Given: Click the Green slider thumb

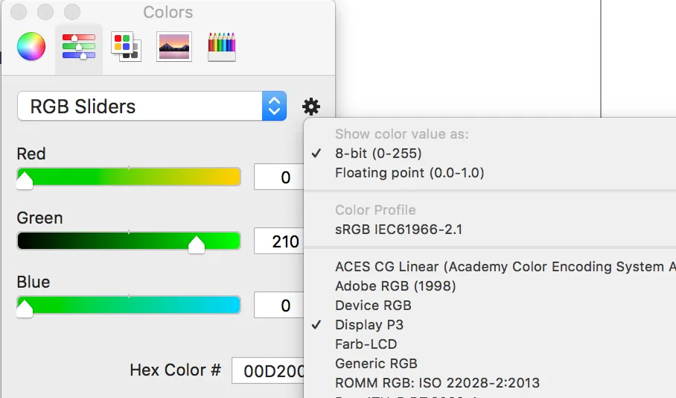Looking at the screenshot, I should click(197, 244).
